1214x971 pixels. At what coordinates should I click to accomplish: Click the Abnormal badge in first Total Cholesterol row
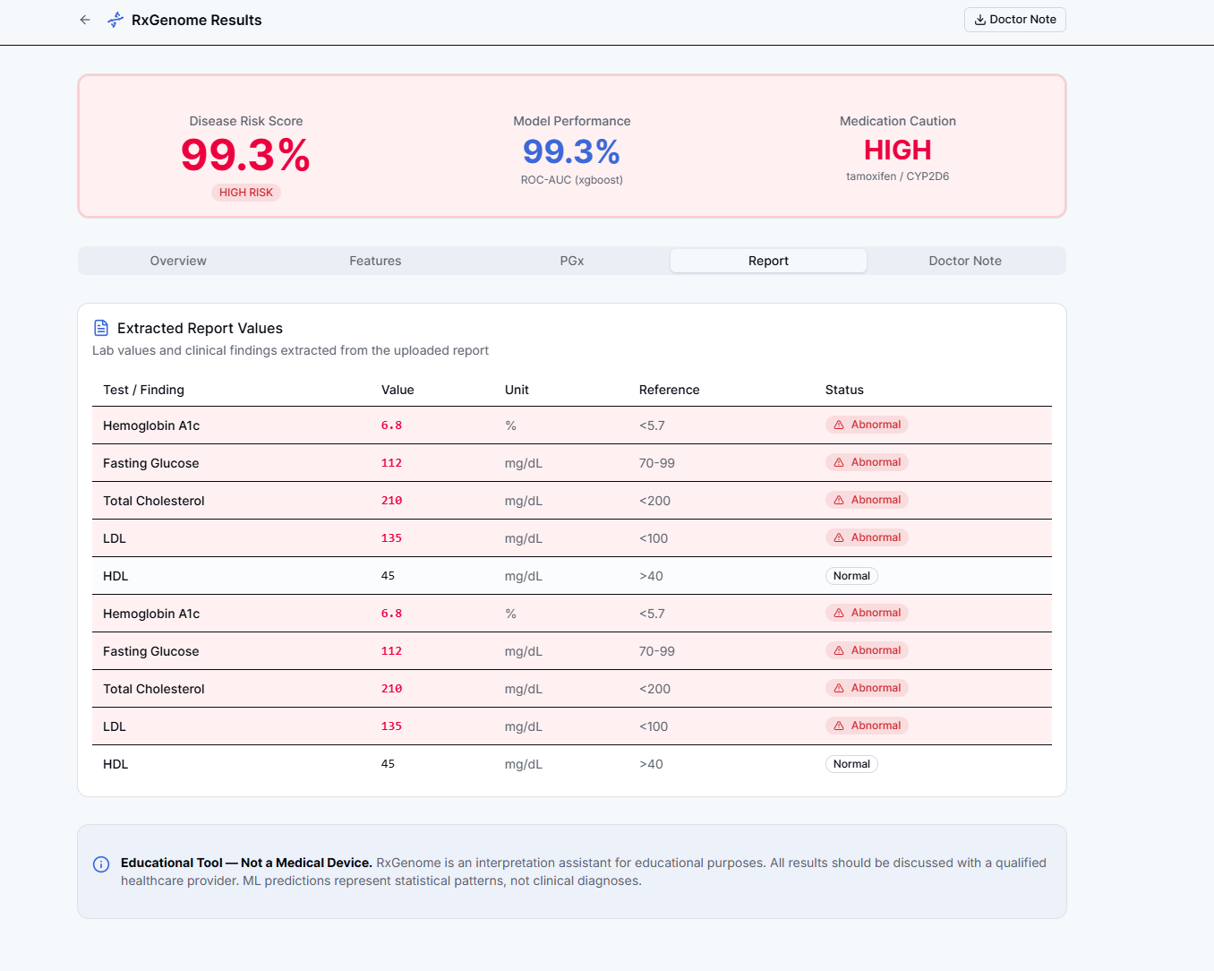867,500
